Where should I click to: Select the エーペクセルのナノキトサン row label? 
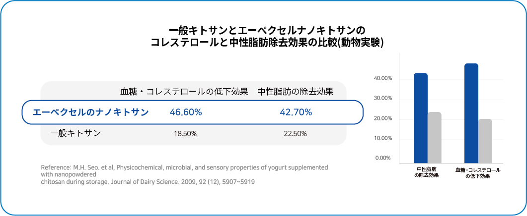[90, 112]
